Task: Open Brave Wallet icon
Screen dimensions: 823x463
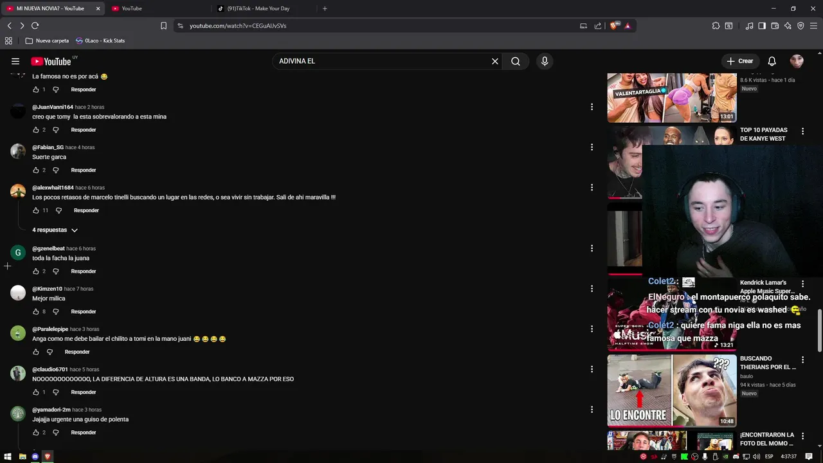Action: (775, 26)
